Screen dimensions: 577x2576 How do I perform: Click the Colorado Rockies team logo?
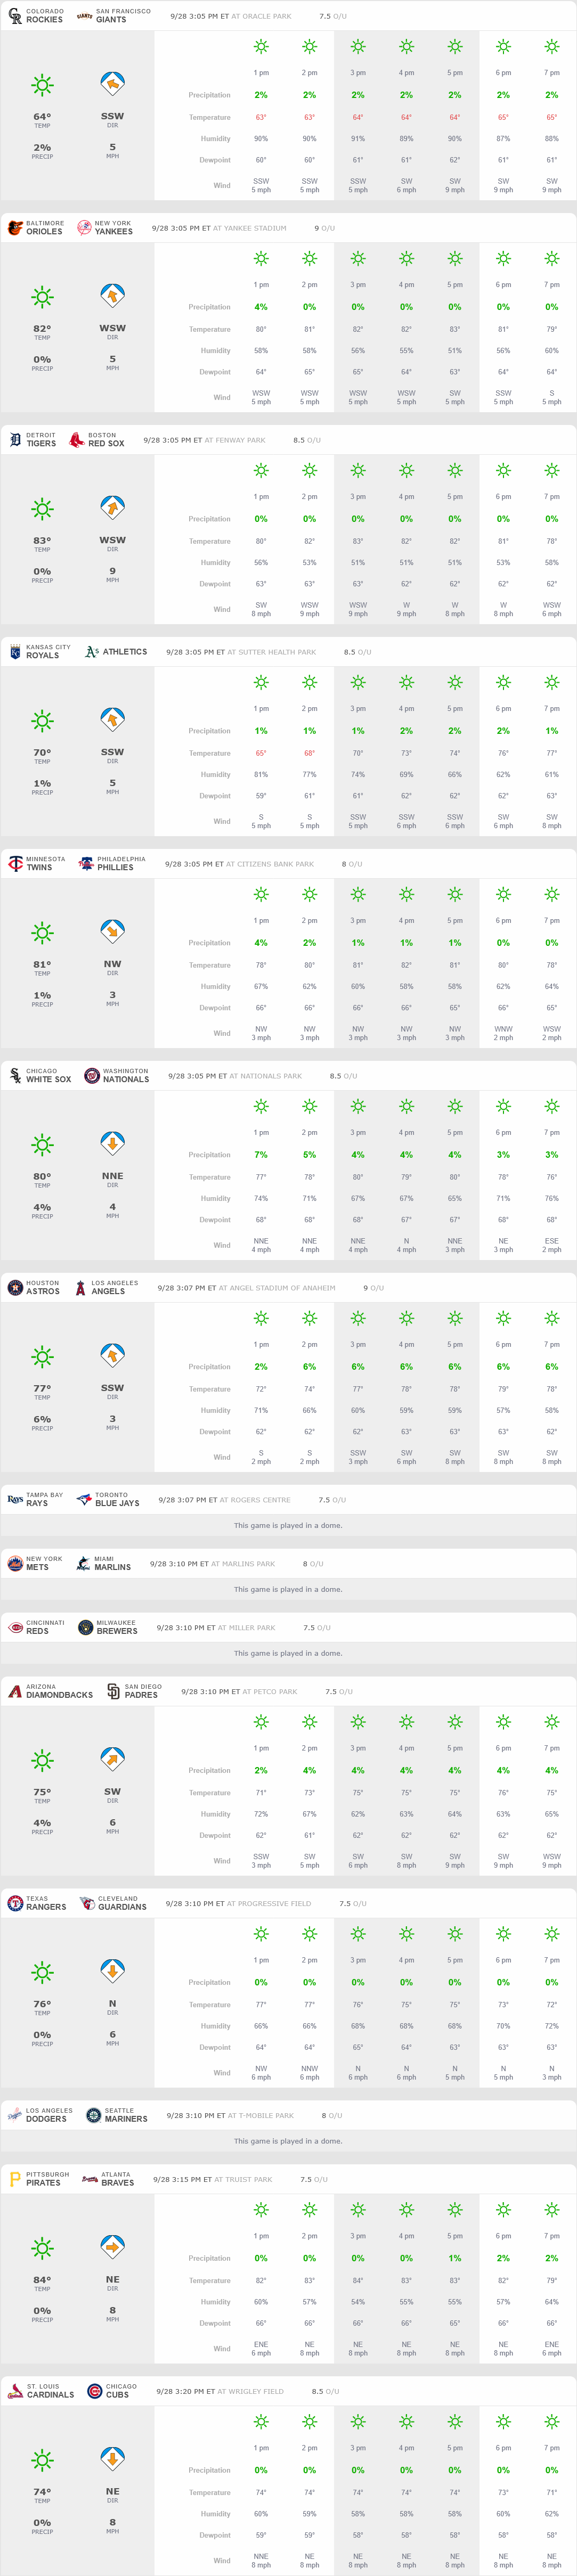coord(15,16)
